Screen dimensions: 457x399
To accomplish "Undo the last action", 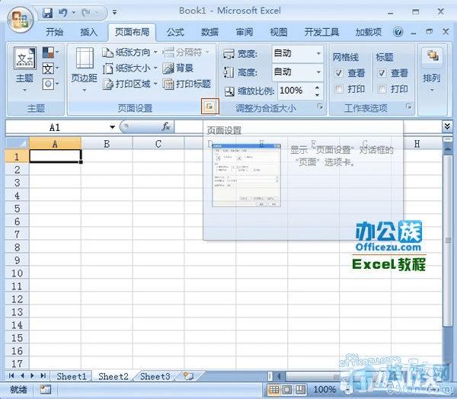I will coord(63,12).
